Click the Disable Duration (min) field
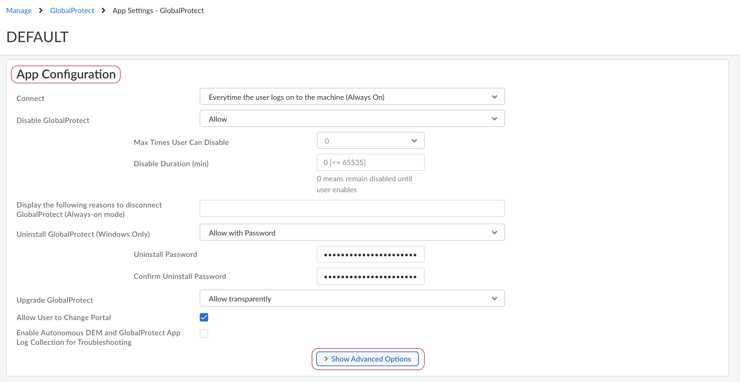The image size is (740, 382). tap(370, 163)
